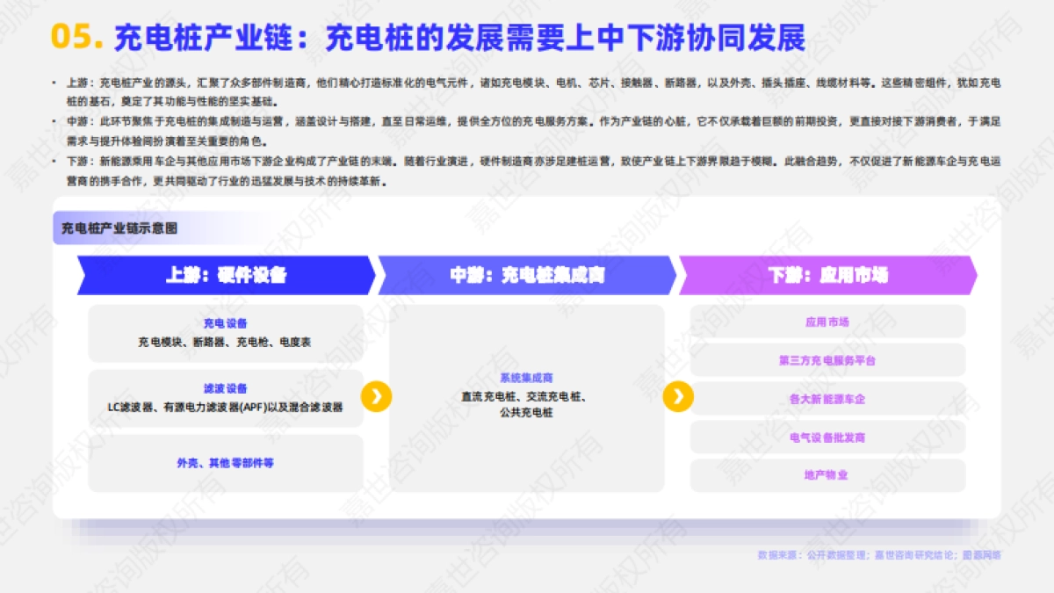The width and height of the screenshot is (1054, 593).
Task: Select the purple 下游：应用市场 banner
Action: 827,275
